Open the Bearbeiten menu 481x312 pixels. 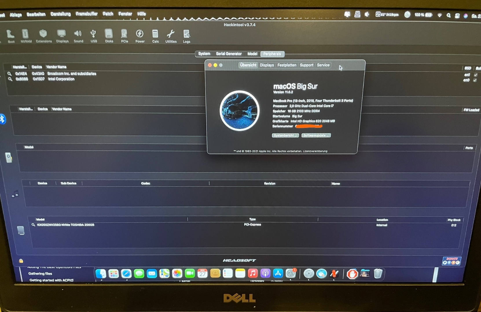pos(36,14)
